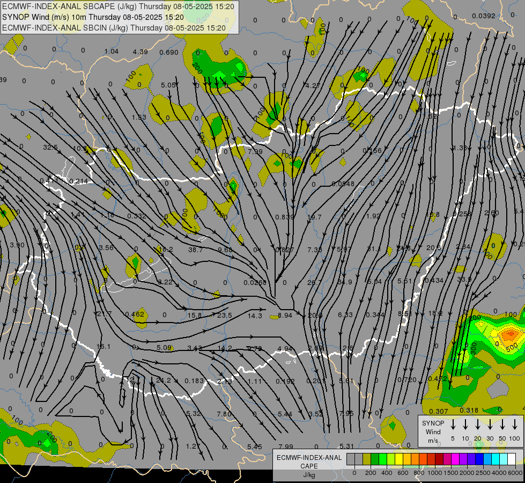The width and height of the screenshot is (525, 483).
Task: Click the 50 m/s wind arrow in legend
Action: coord(502,425)
